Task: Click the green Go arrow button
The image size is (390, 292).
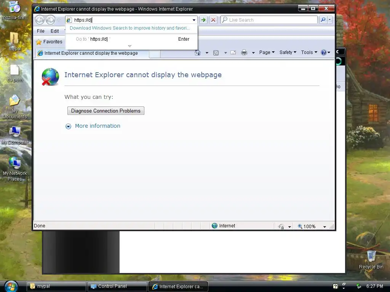Action: point(203,20)
